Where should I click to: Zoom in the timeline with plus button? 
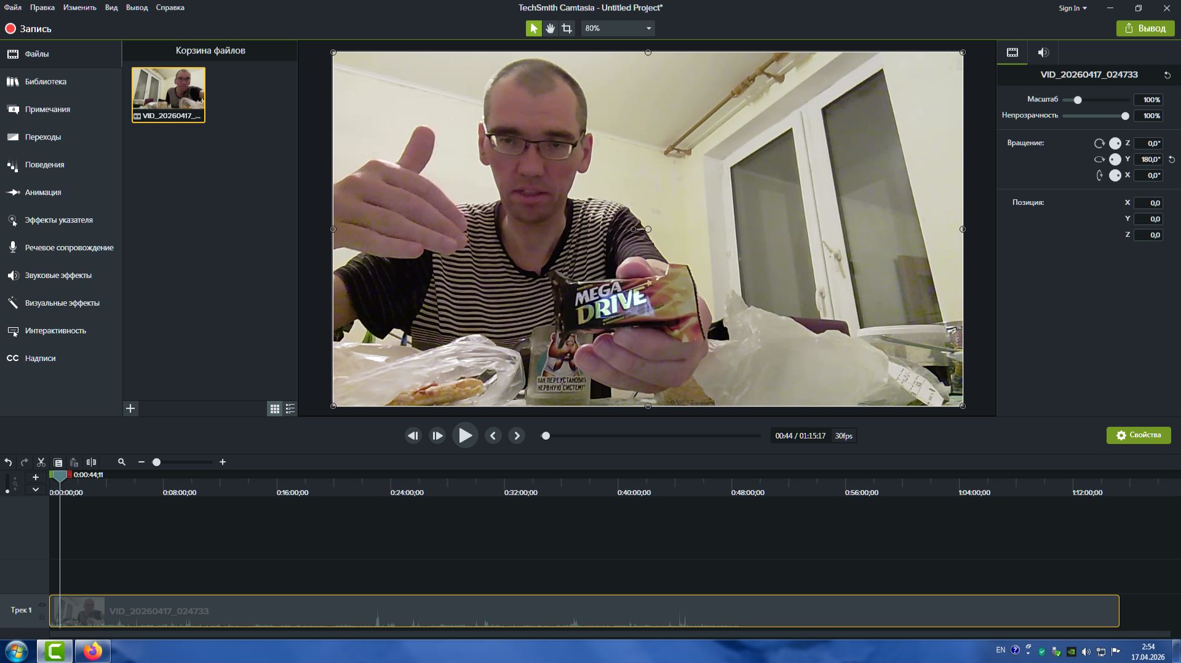point(223,462)
